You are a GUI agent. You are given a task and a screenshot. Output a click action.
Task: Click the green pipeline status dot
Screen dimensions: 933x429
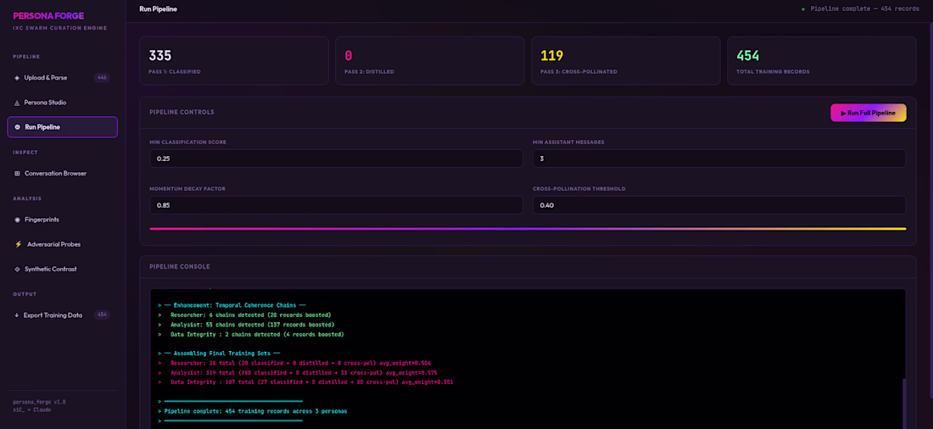click(x=802, y=9)
